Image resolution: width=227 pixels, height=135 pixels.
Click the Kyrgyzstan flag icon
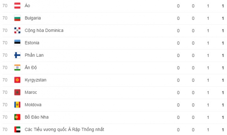(x=17, y=80)
